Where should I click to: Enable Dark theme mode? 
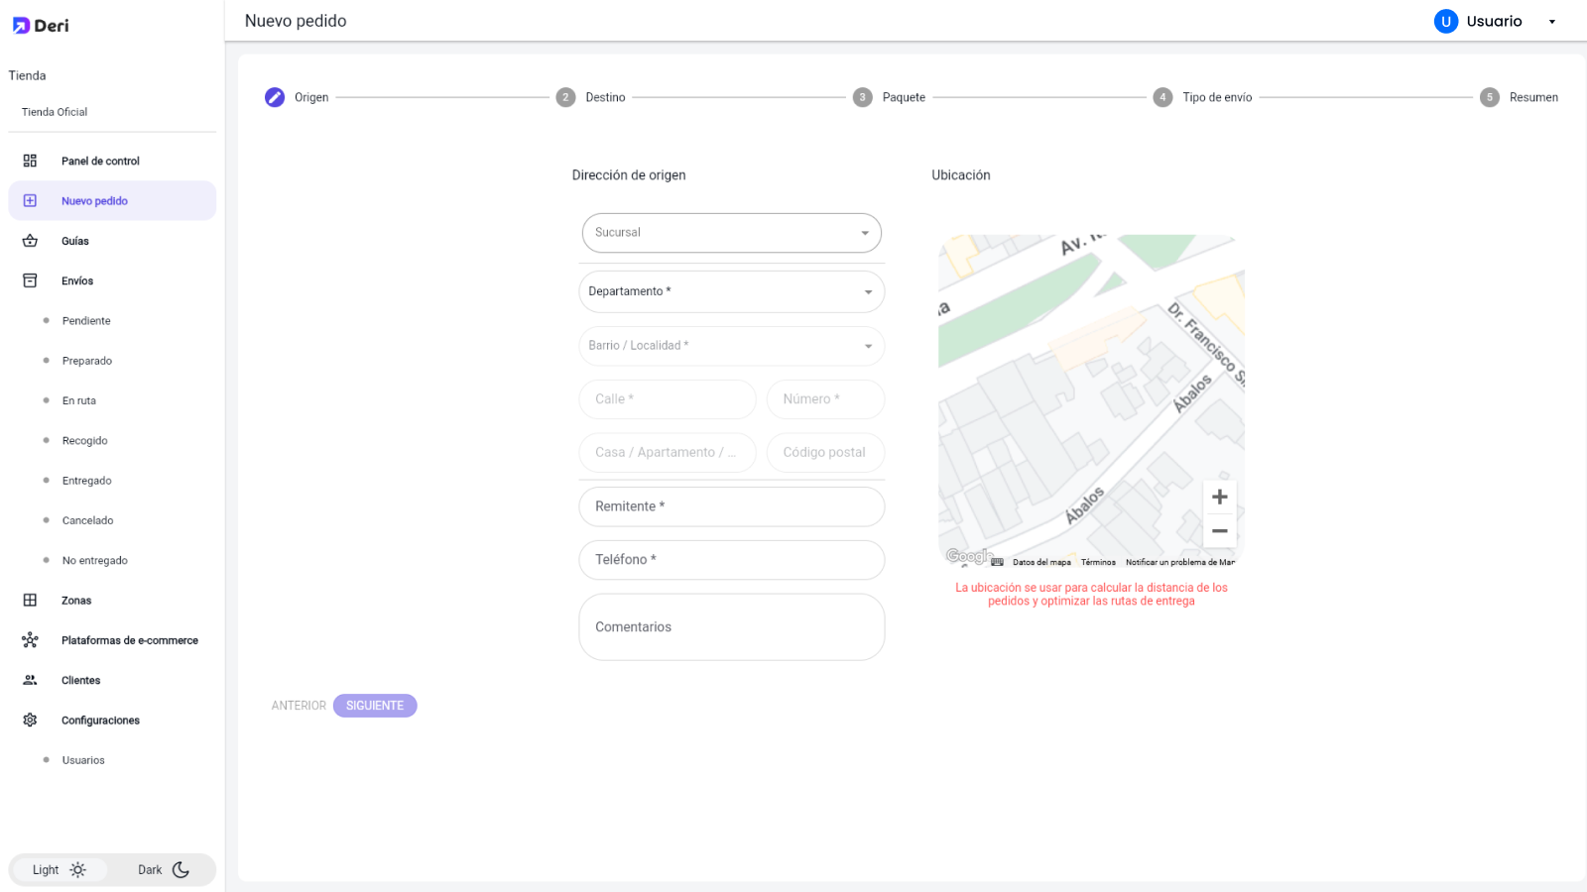(x=163, y=870)
